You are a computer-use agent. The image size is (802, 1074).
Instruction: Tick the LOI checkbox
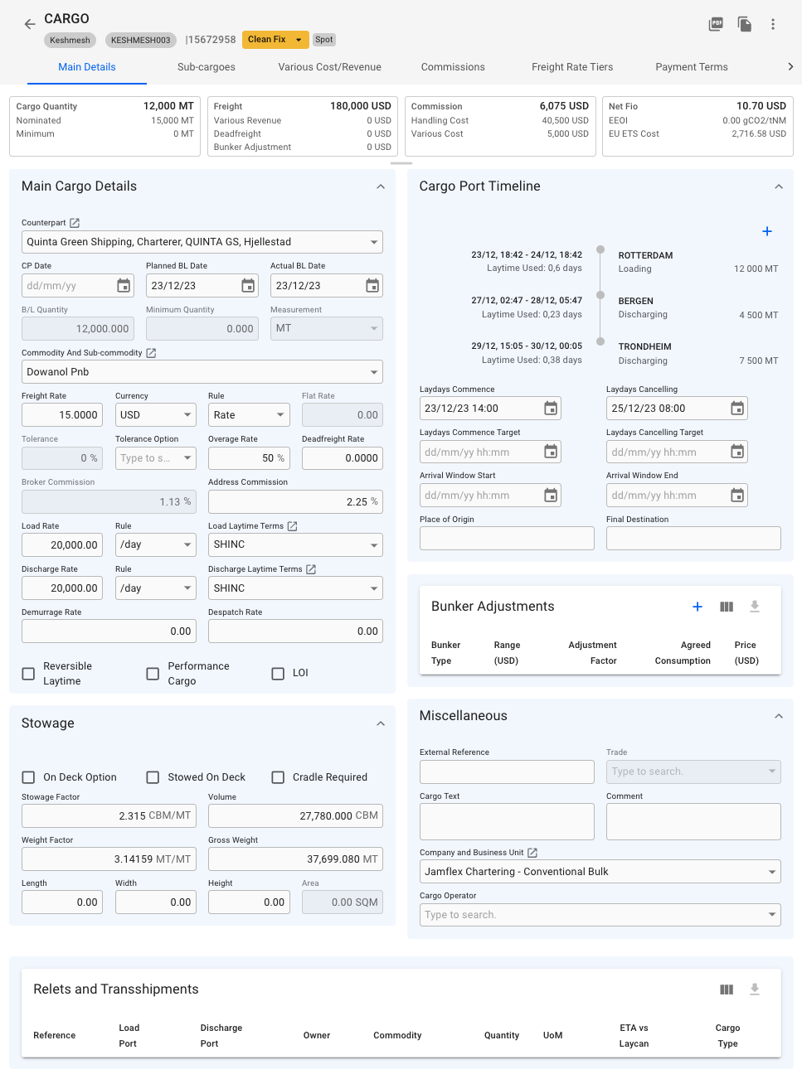point(279,674)
